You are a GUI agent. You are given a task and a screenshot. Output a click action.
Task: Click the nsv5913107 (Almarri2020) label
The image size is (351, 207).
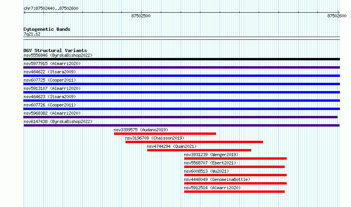point(52,88)
